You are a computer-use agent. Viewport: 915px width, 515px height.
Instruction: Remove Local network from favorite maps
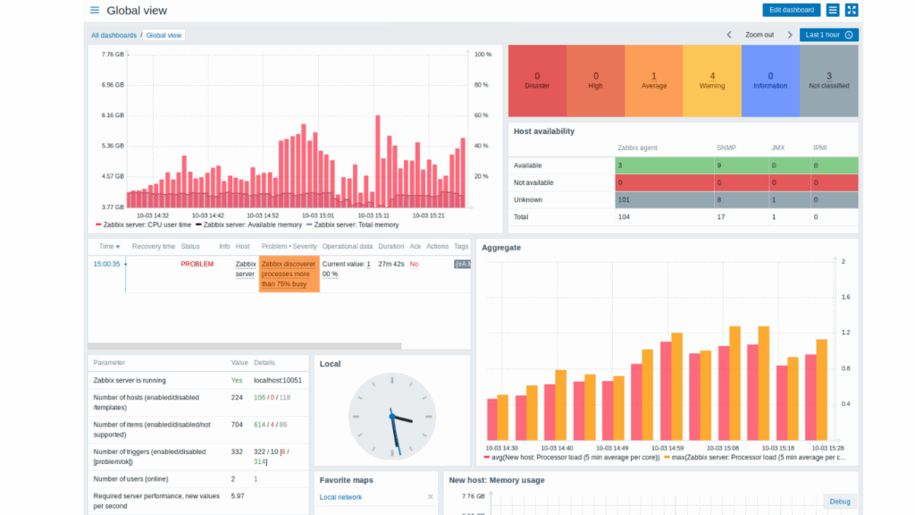click(430, 497)
